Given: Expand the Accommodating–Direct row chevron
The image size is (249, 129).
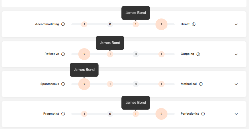Looking at the screenshot, I should (236, 24).
